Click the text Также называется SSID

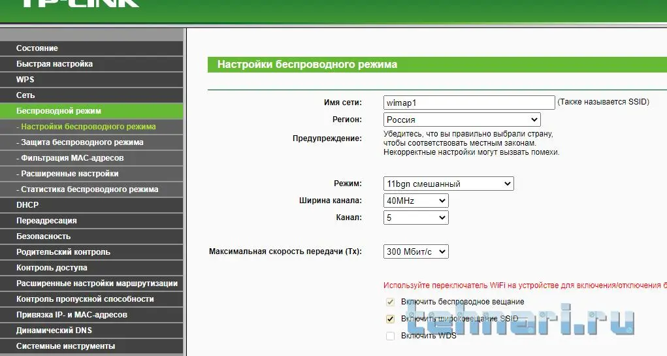point(603,102)
